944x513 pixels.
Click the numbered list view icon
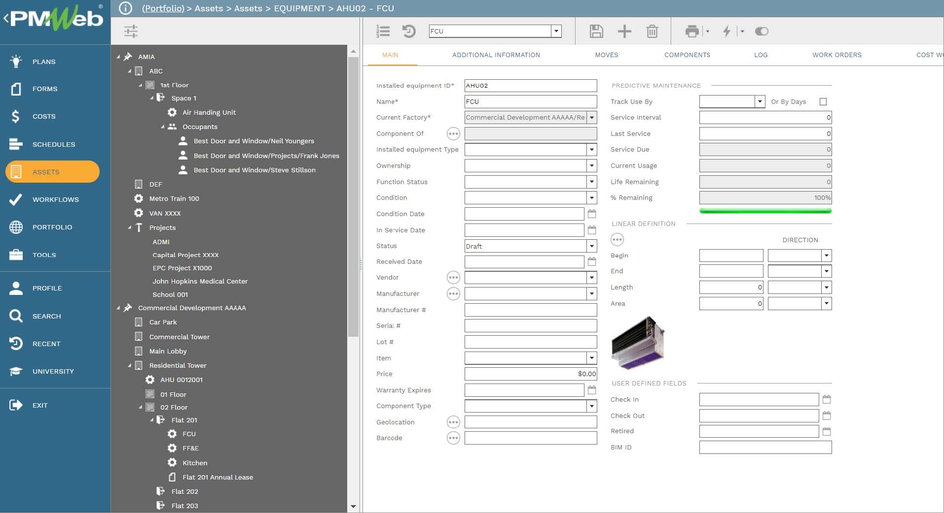383,32
